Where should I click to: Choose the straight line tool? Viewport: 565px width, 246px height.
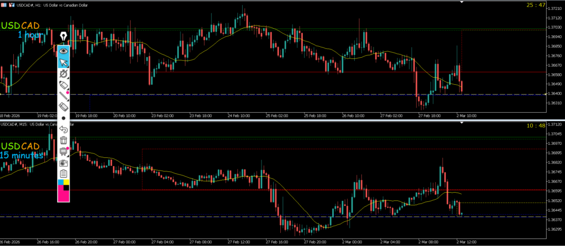(63, 96)
